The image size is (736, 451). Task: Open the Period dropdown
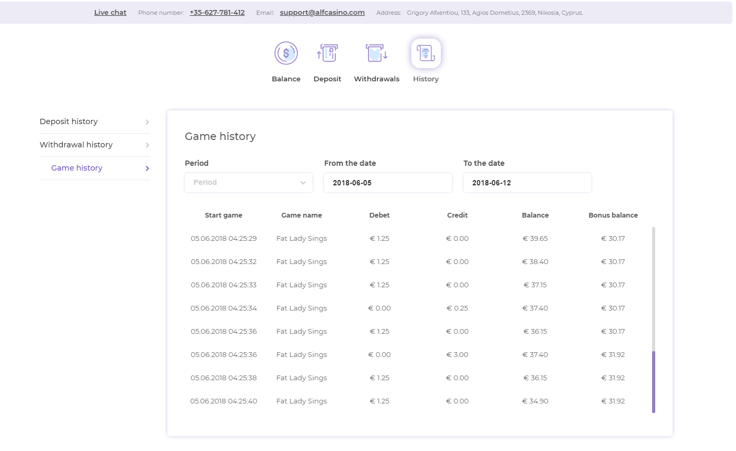(249, 183)
